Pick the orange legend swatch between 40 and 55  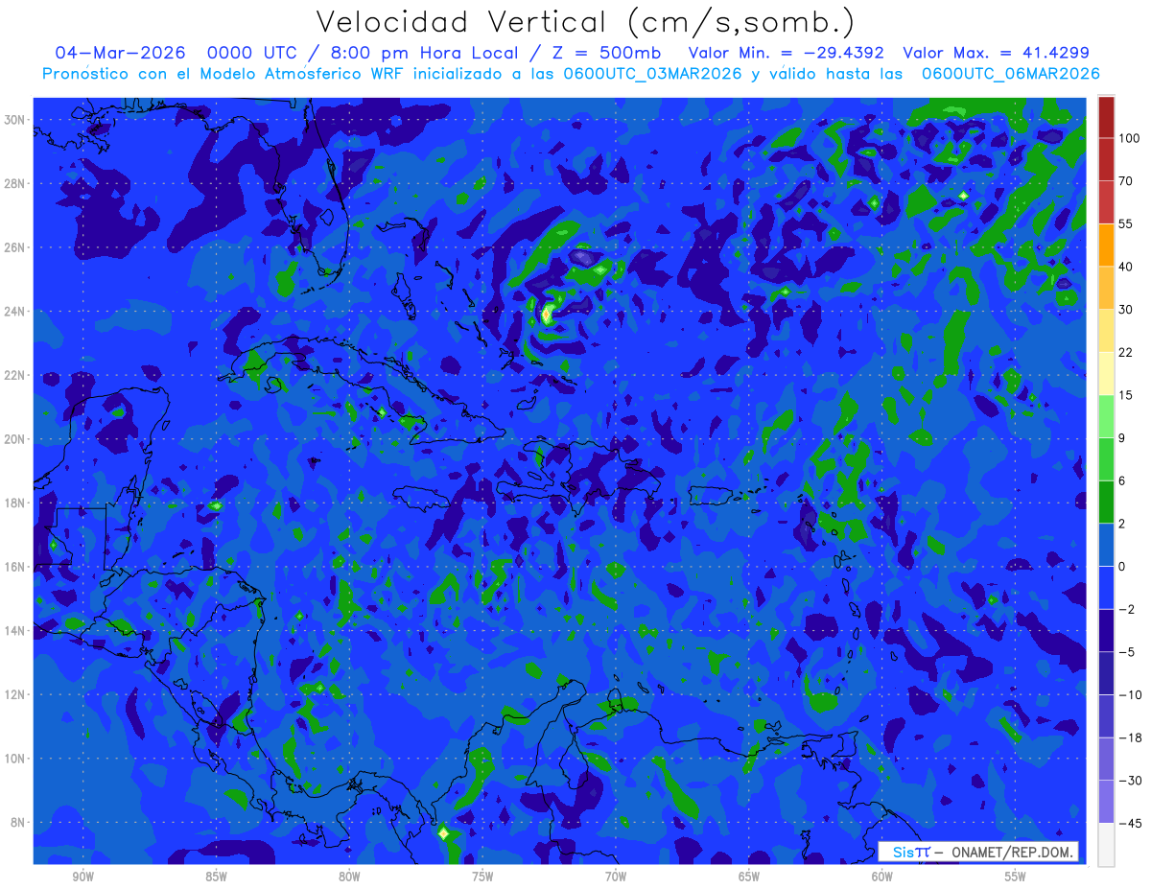[1106, 245]
